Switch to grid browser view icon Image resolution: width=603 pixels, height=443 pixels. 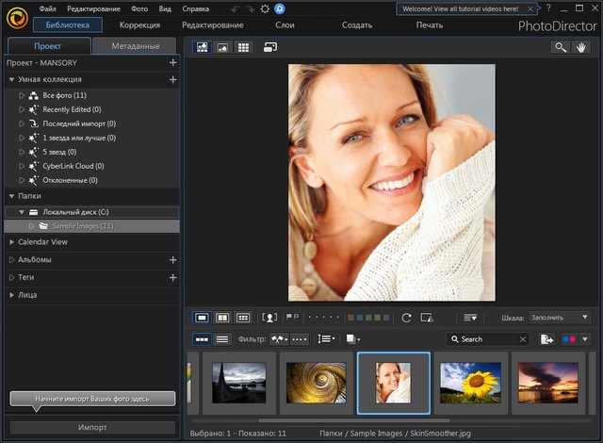(243, 47)
